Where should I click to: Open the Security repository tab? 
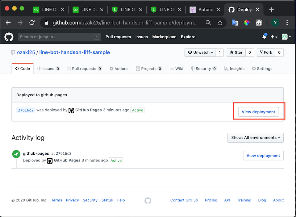tap(203, 69)
